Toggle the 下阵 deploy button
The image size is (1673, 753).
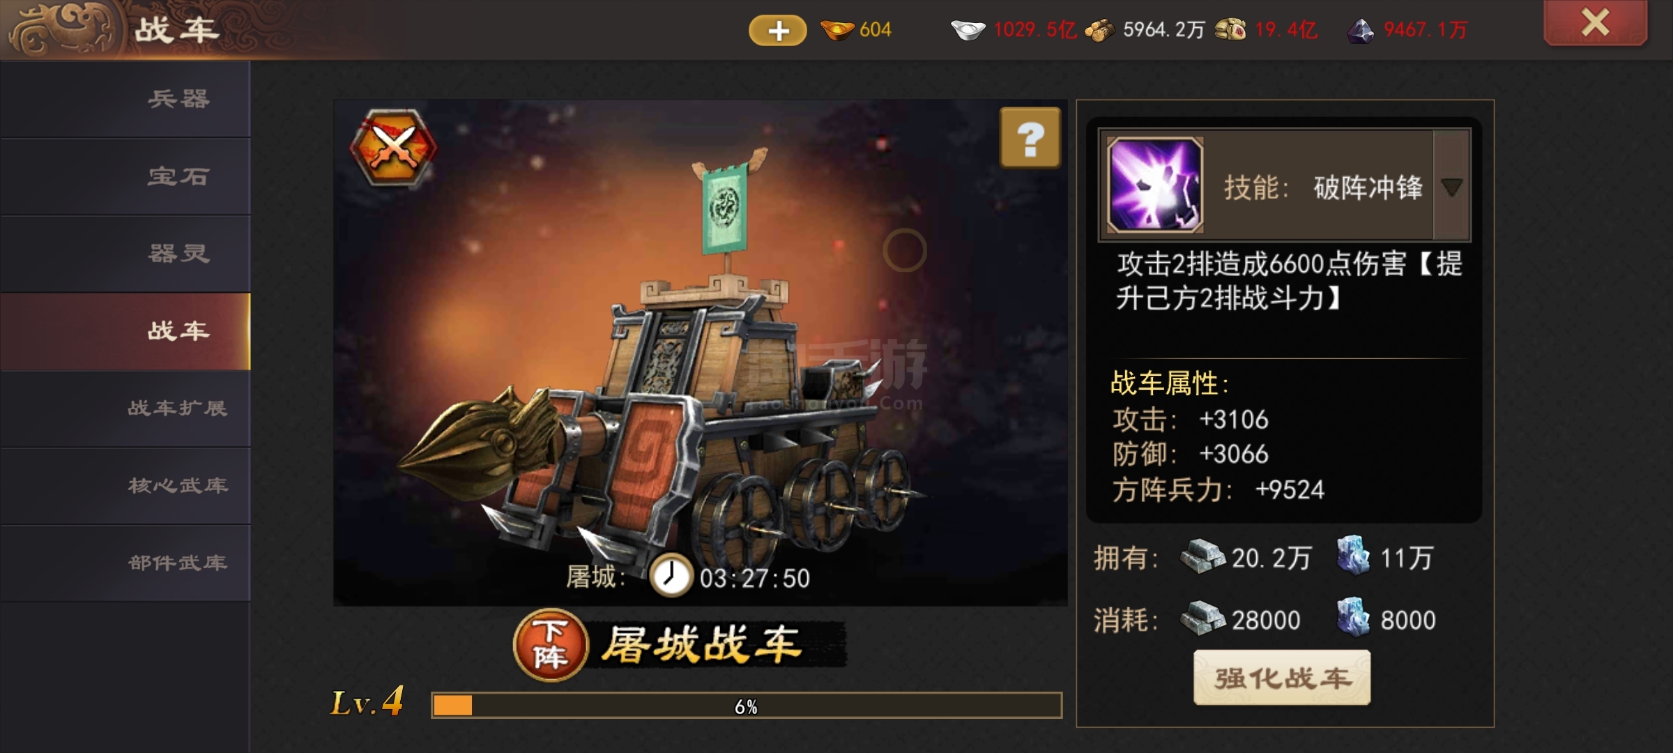tap(551, 646)
